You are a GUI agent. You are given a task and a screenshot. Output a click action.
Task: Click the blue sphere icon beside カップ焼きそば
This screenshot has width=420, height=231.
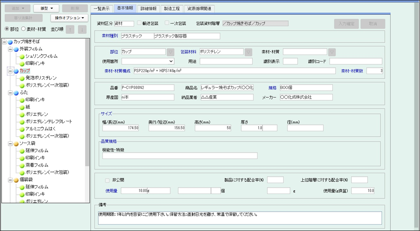coord(10,42)
